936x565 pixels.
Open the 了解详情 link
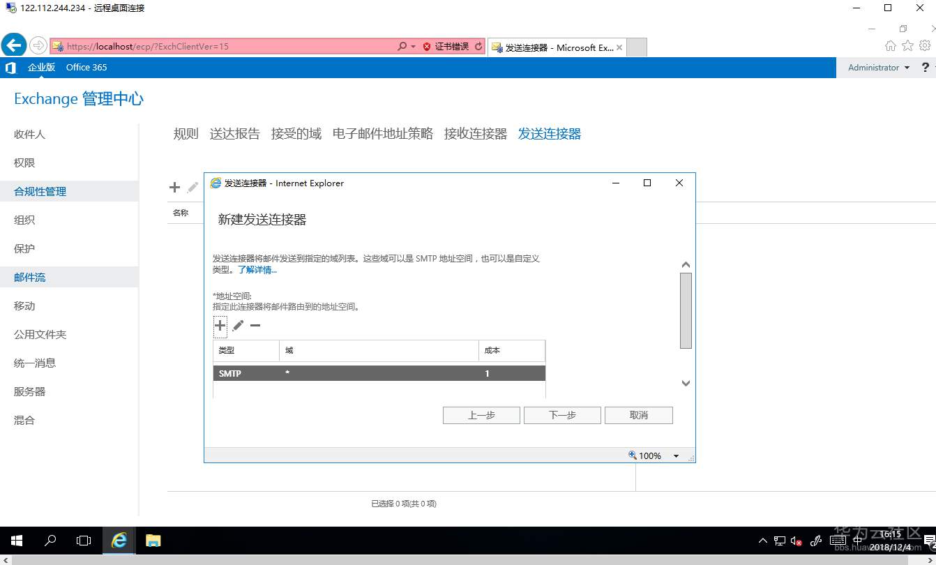(x=257, y=270)
